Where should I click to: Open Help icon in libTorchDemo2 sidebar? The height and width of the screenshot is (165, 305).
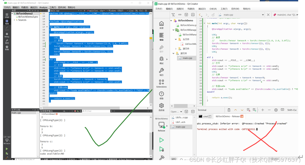click(7, 48)
